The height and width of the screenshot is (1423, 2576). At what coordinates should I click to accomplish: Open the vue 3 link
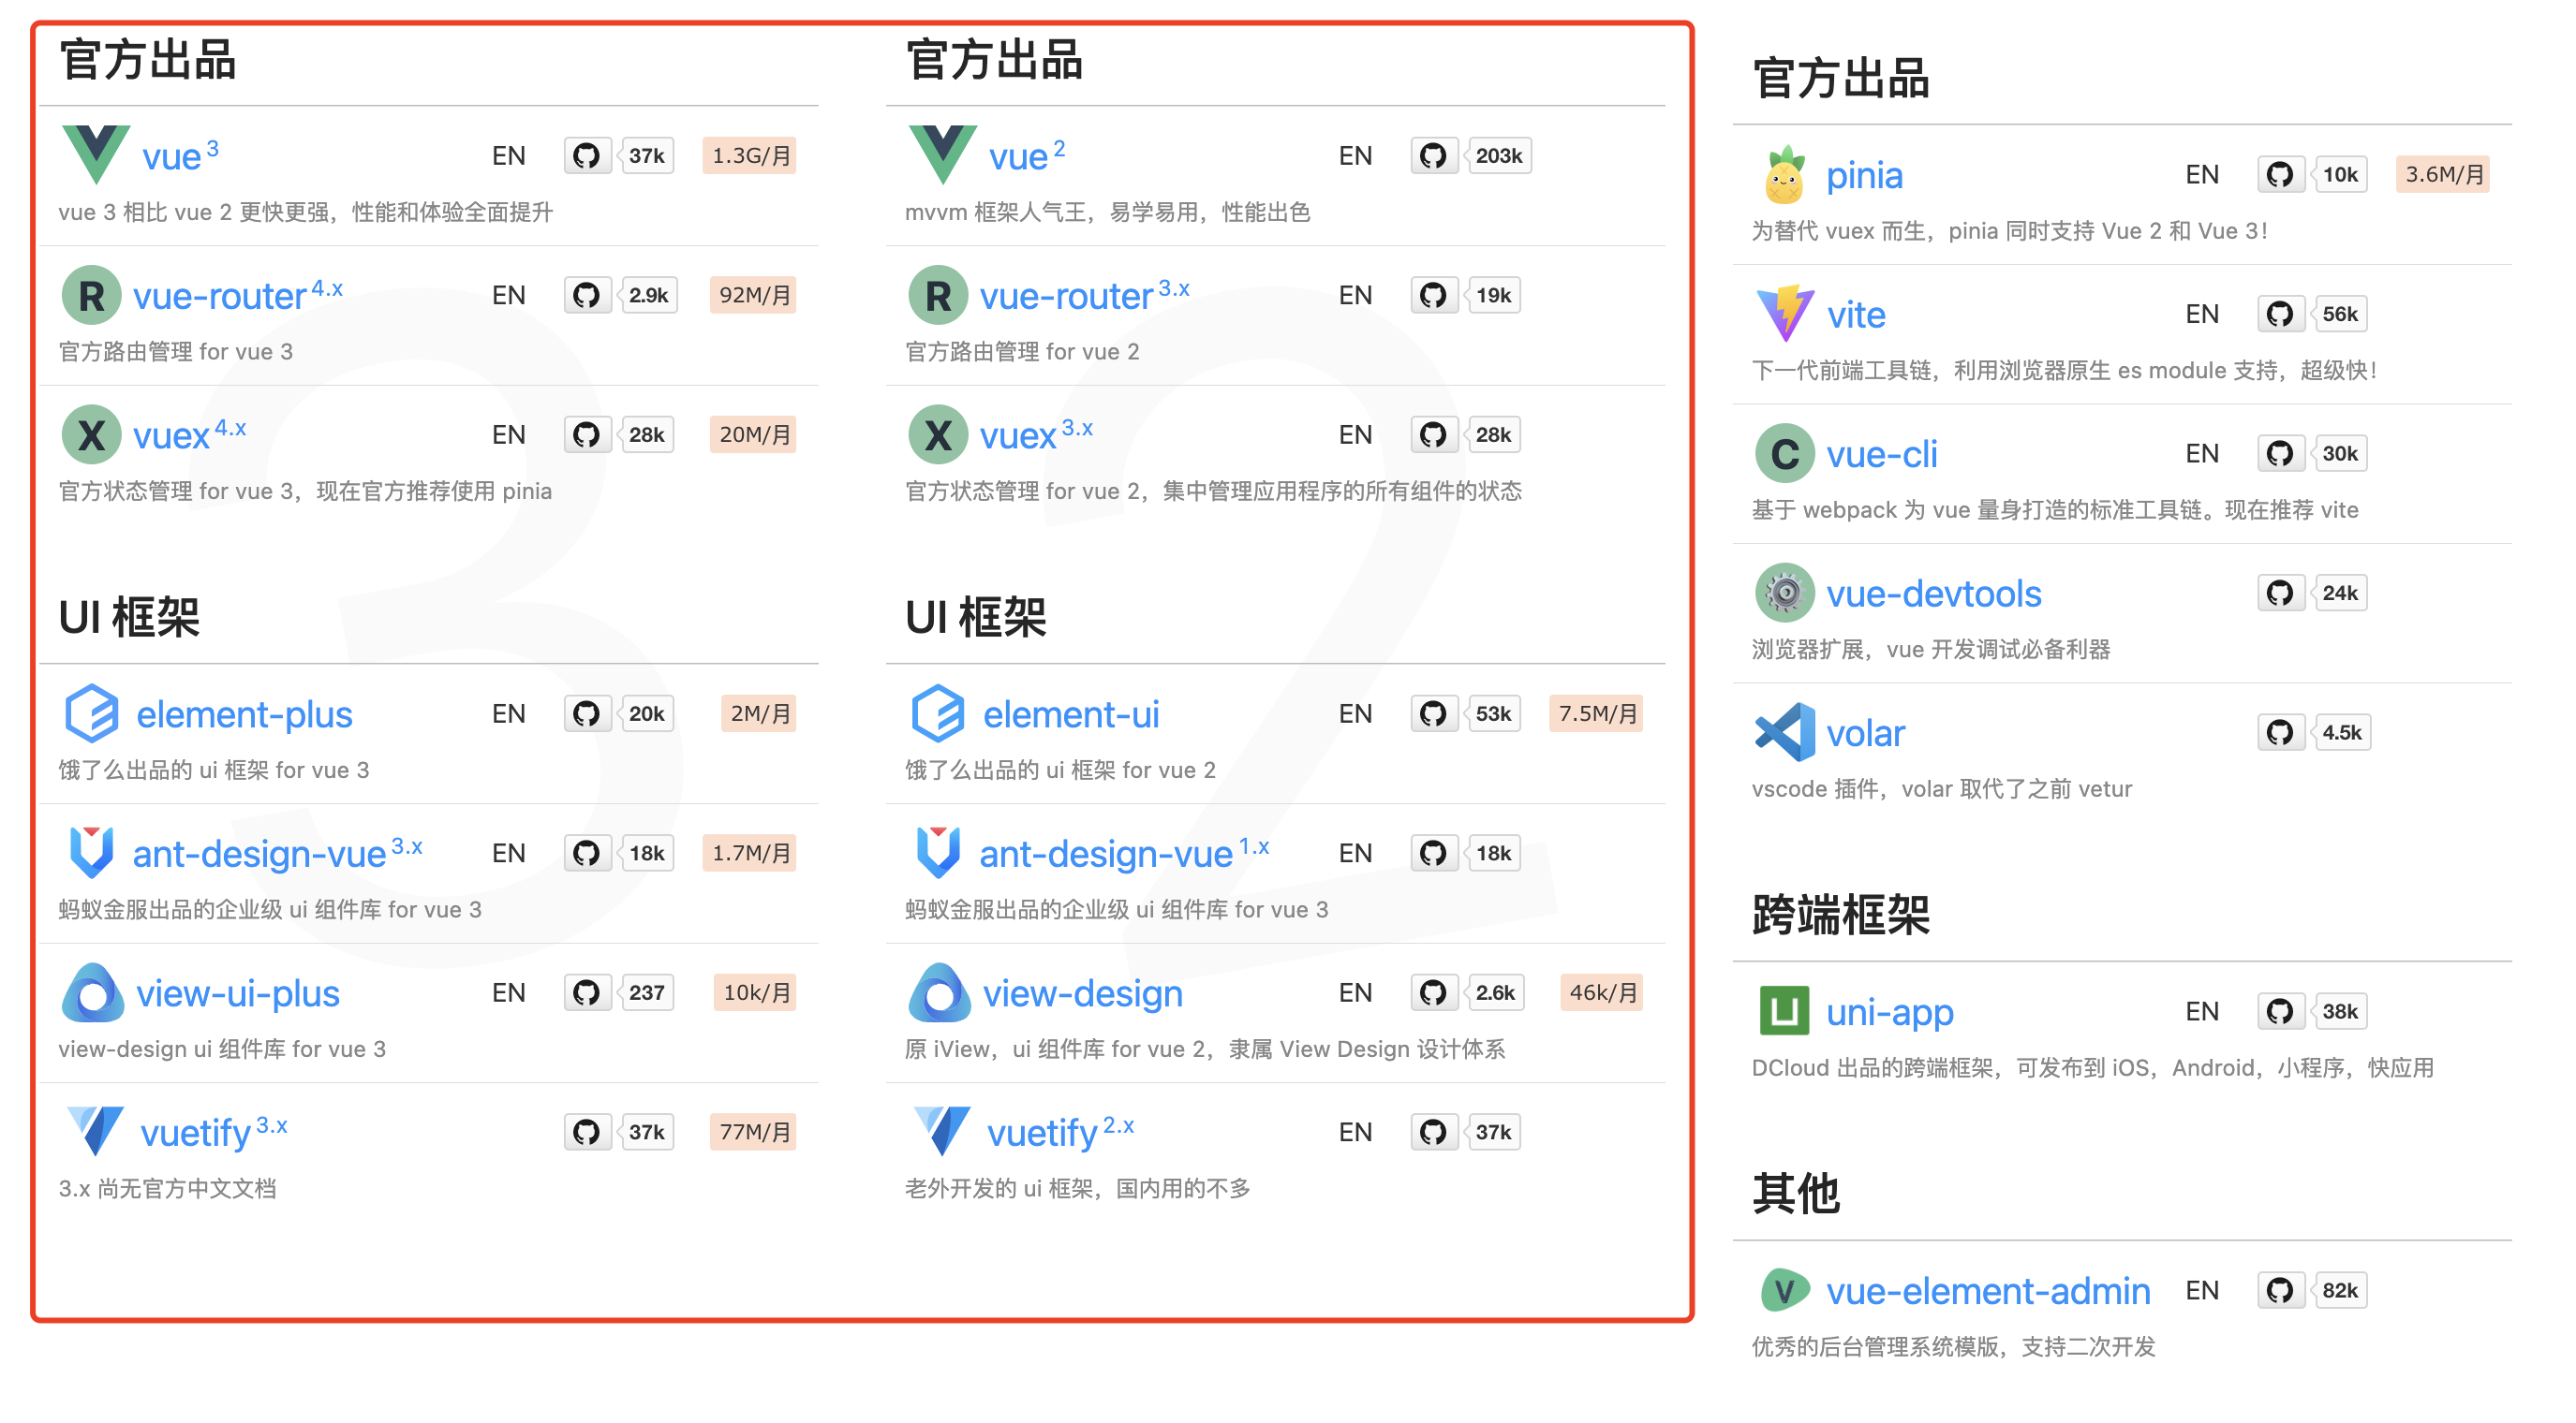coord(180,156)
